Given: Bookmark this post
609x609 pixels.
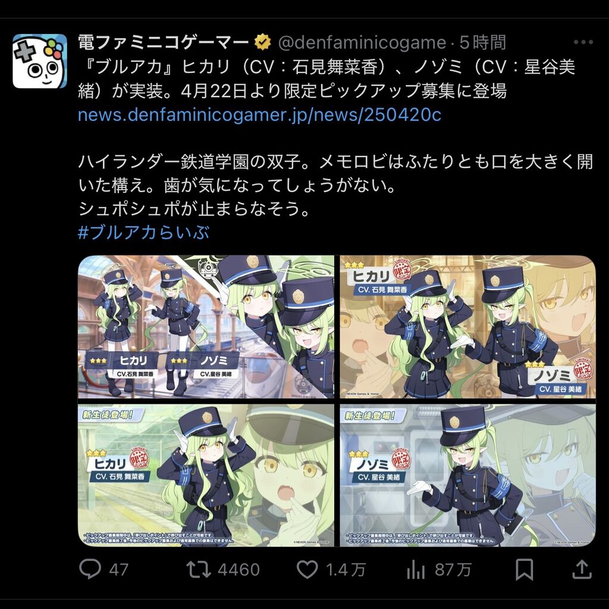Looking at the screenshot, I should (x=524, y=570).
